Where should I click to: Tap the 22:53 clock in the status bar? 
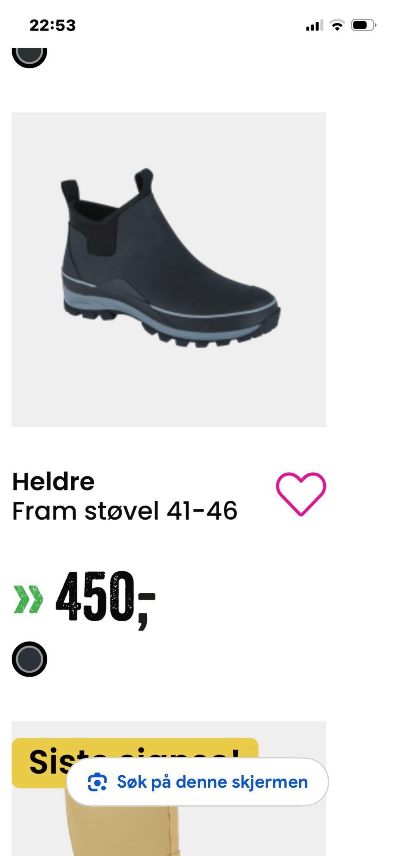click(x=53, y=26)
